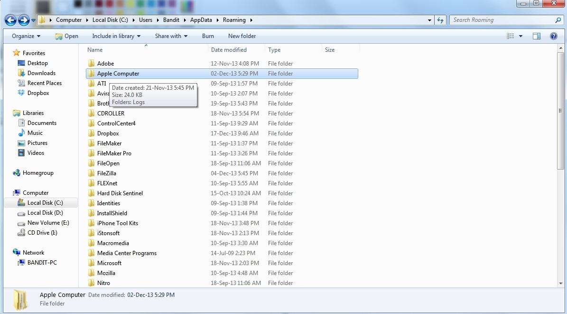
Task: Open the address bar history dropdown
Action: (429, 20)
